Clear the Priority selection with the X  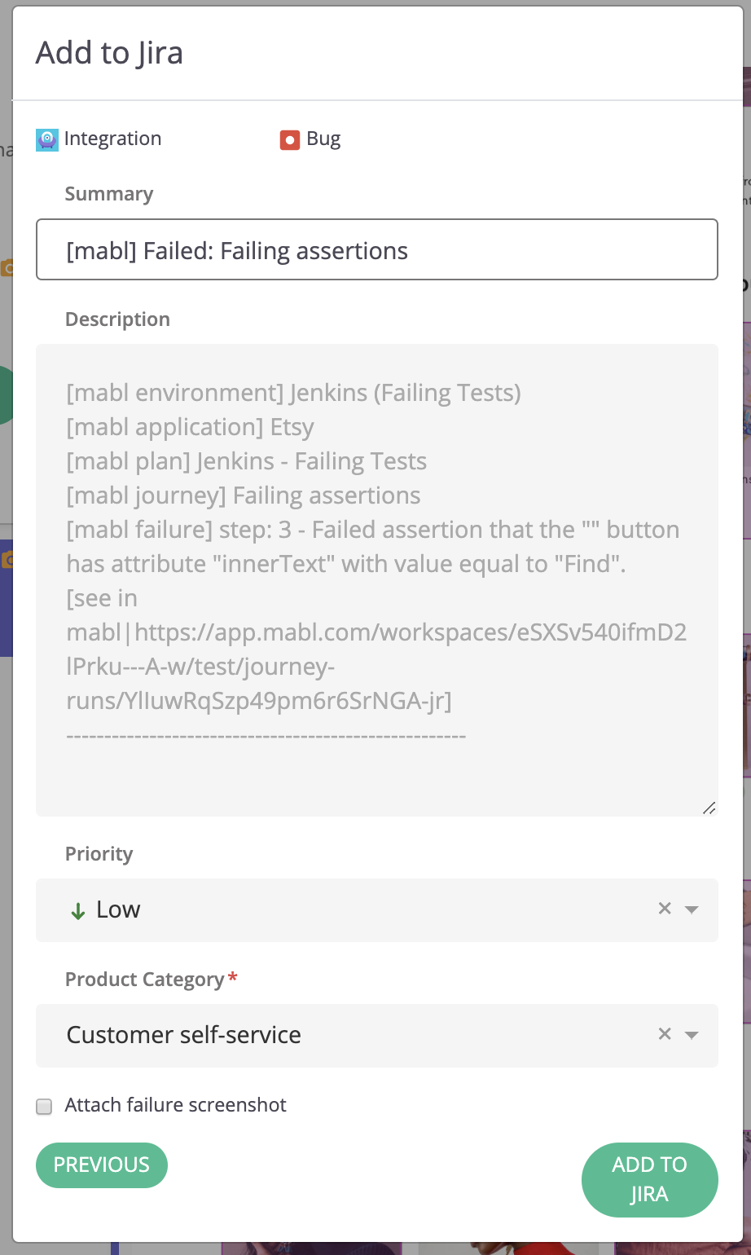[x=665, y=909]
